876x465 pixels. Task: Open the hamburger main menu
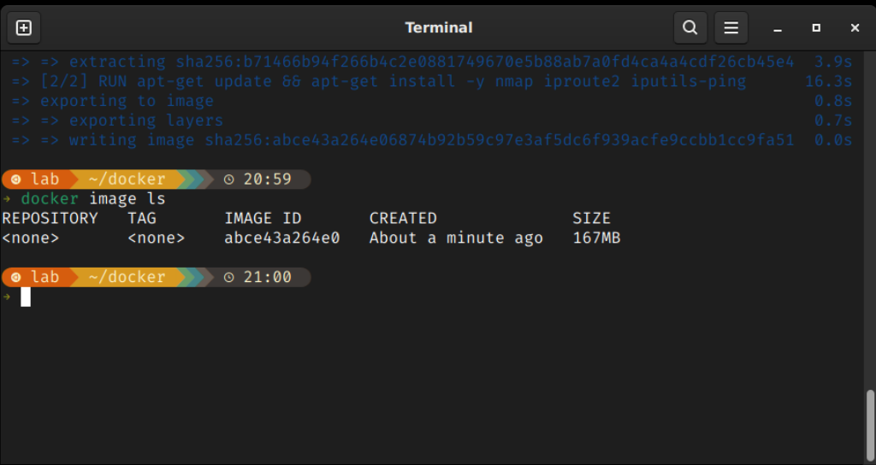(731, 27)
